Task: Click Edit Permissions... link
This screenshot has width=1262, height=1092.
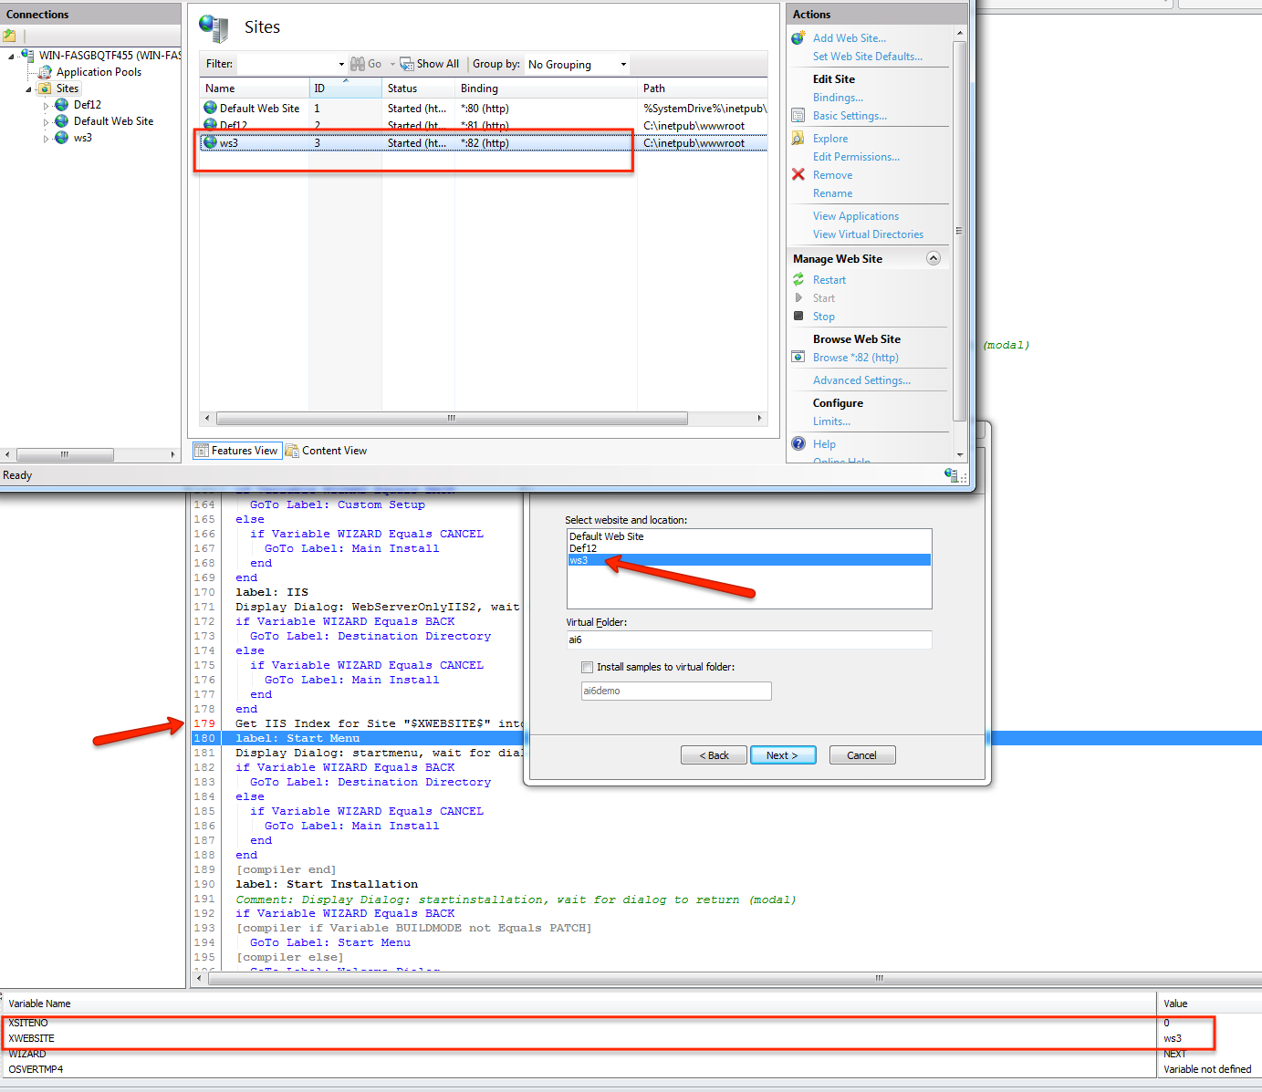Action: pos(856,157)
